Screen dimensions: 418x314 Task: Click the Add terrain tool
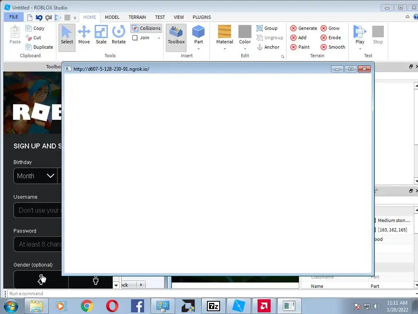pos(298,38)
